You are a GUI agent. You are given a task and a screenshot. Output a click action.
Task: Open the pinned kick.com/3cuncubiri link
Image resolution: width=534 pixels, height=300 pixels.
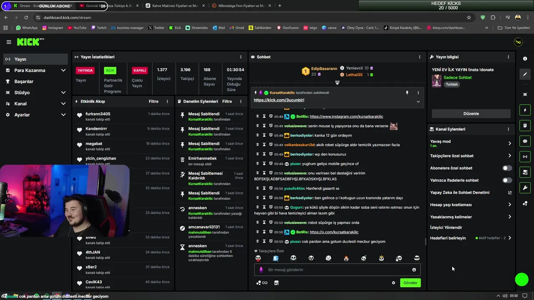pos(279,100)
